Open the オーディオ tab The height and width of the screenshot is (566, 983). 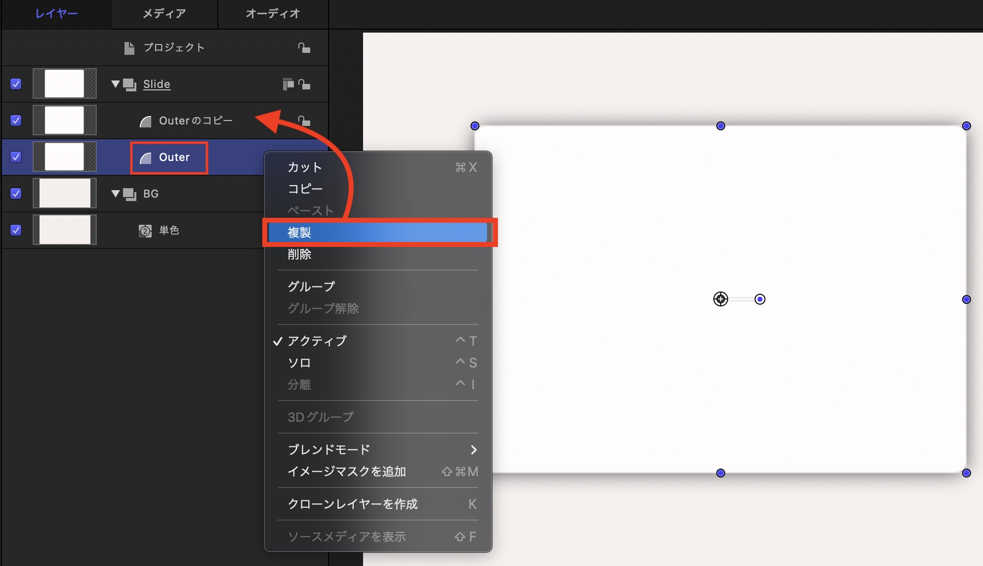273,14
